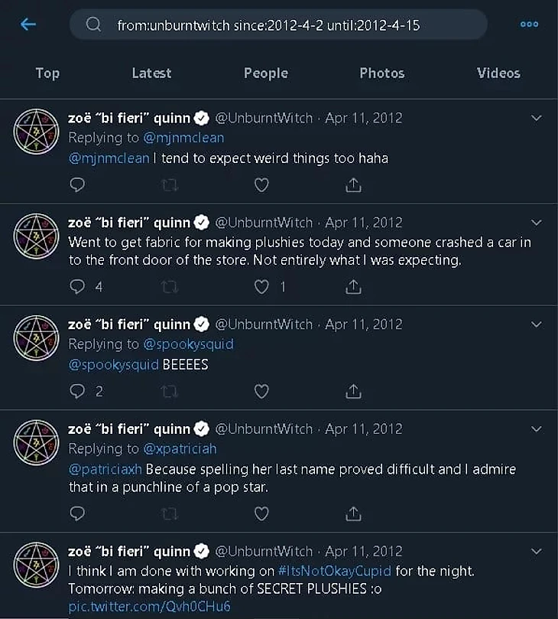Open chevron menu on the SECRET PLUSHIES tweet
The width and height of the screenshot is (558, 619).
pos(536,551)
